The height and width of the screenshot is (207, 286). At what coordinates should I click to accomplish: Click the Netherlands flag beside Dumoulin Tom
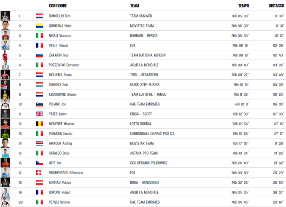click(39, 16)
